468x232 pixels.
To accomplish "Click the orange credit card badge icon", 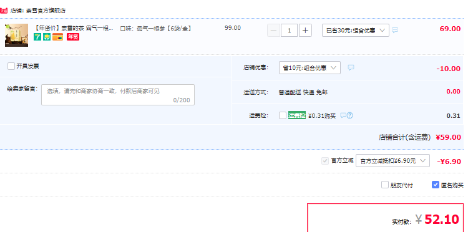I will point(57,37).
